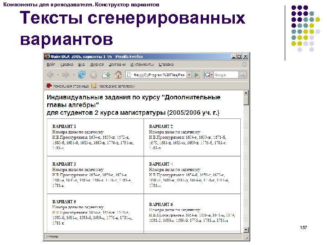Click the slide number 157
This screenshot has height=245, width=327.
point(303,227)
